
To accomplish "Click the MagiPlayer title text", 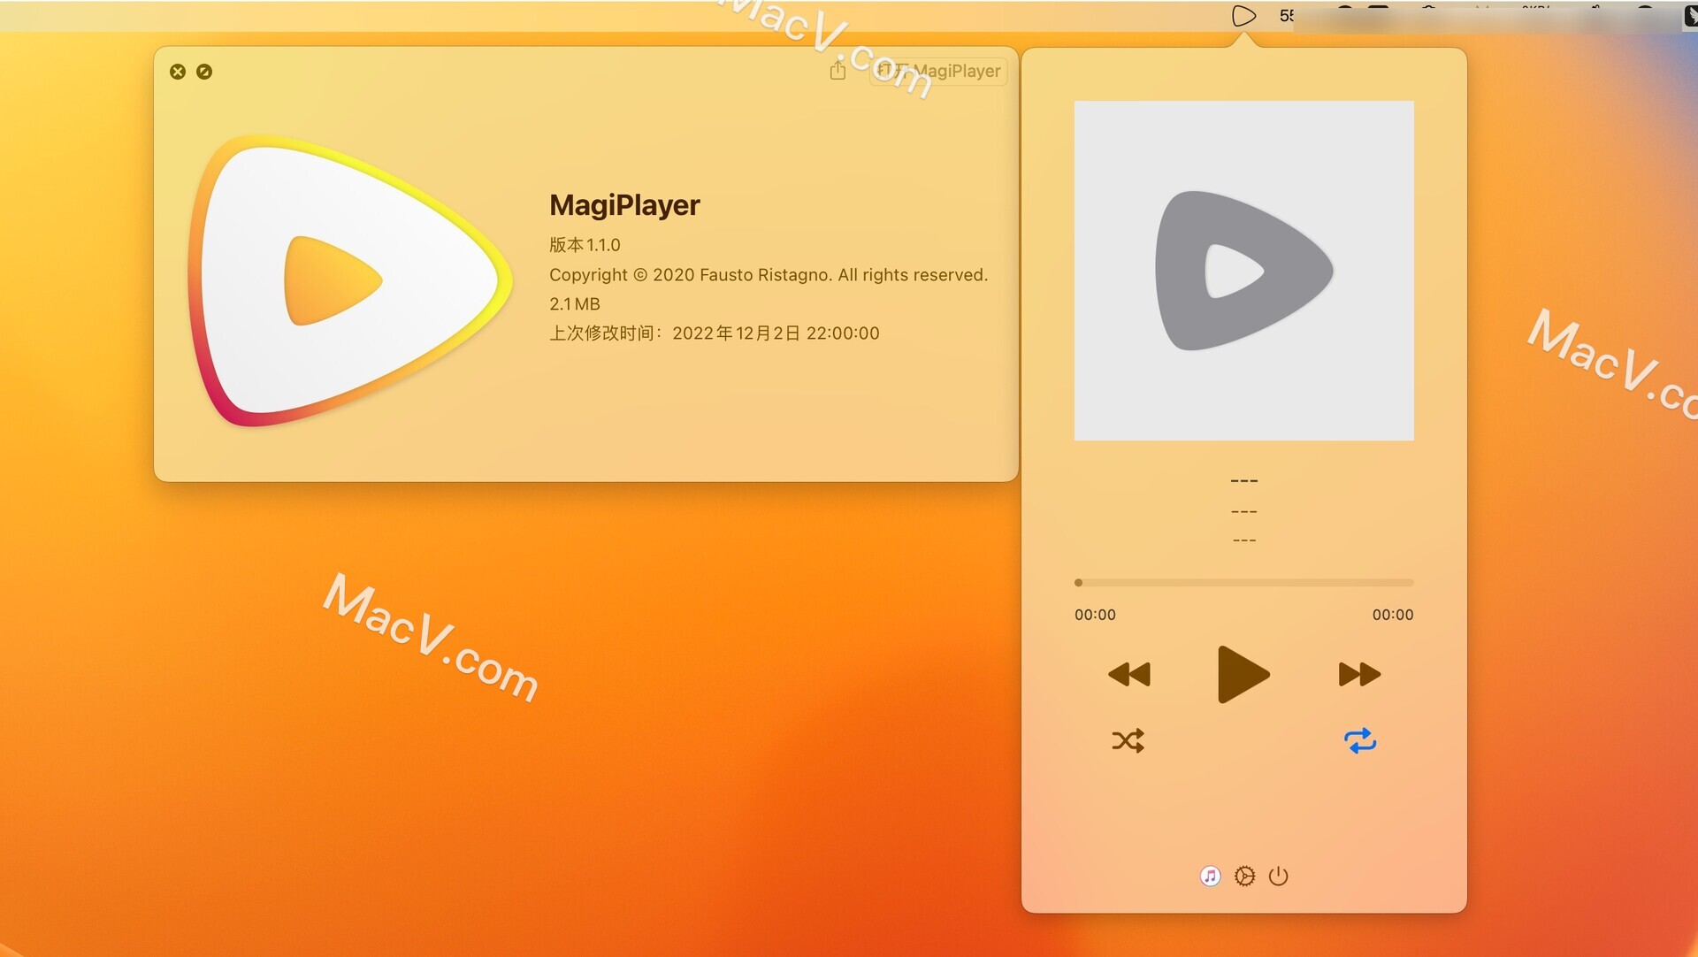I will [624, 205].
